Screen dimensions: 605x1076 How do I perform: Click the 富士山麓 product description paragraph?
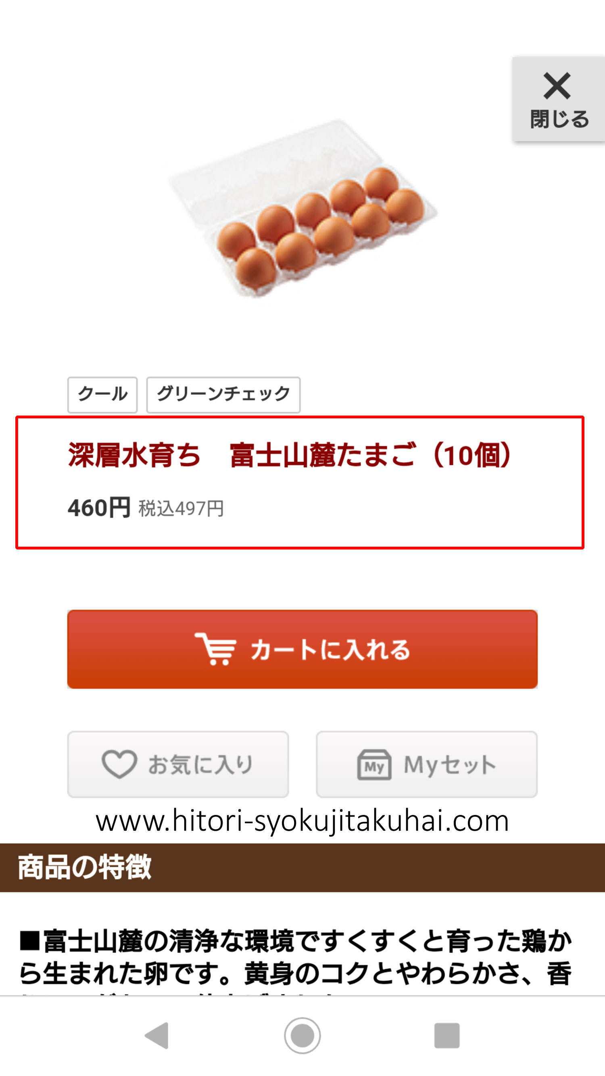click(x=295, y=961)
